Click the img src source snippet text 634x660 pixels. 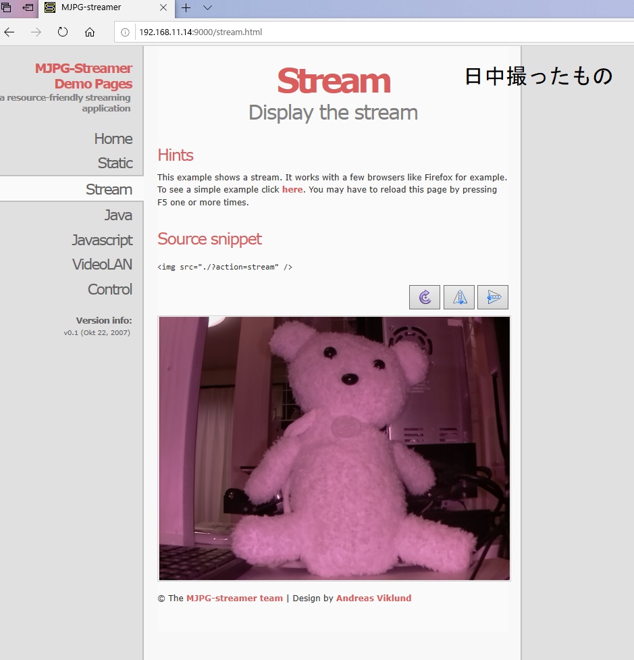(225, 267)
